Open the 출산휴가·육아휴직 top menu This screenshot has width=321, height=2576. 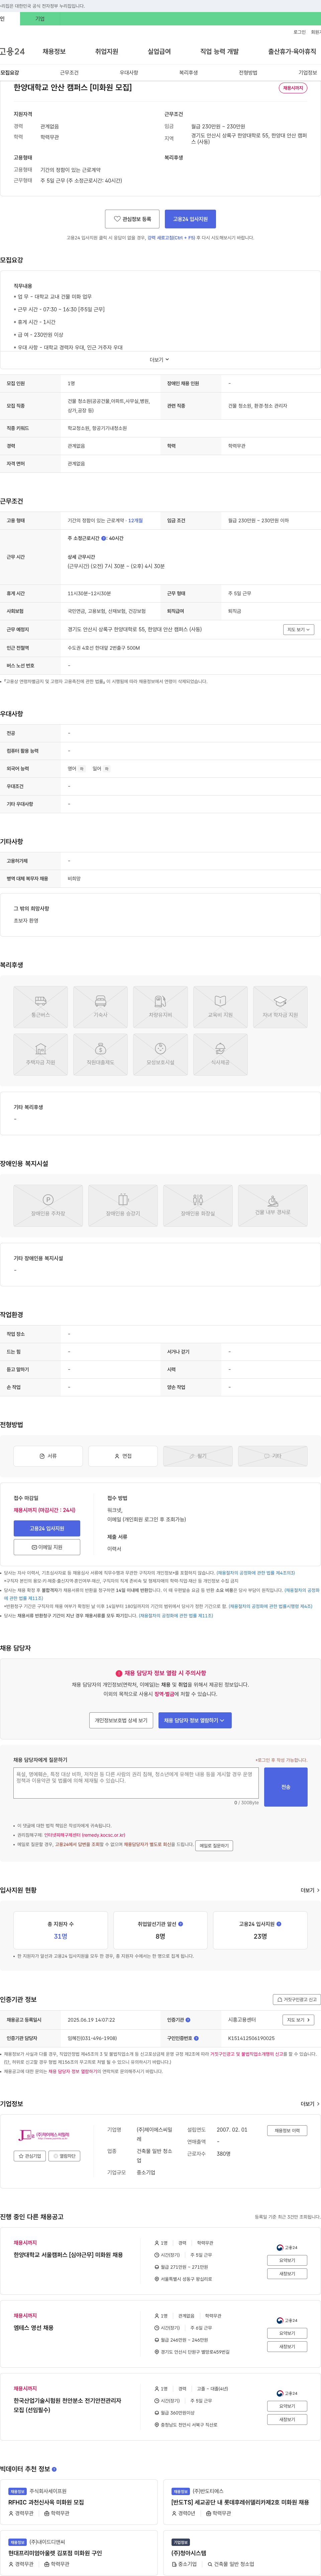click(292, 51)
